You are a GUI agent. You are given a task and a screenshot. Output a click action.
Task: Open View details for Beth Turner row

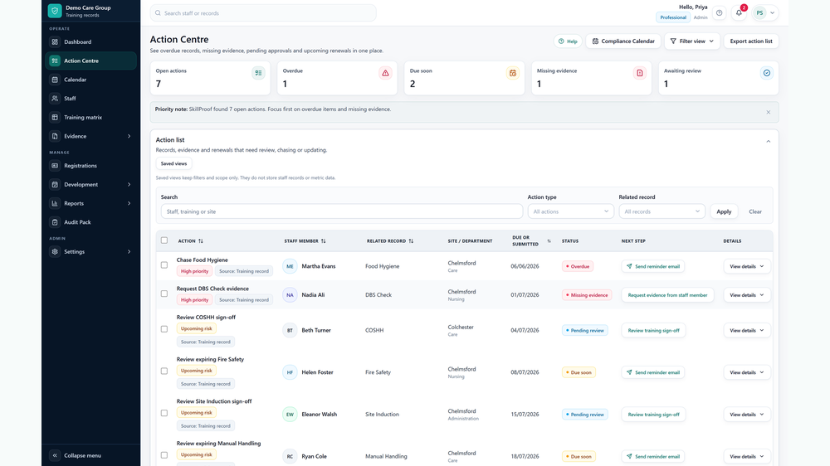(747, 331)
